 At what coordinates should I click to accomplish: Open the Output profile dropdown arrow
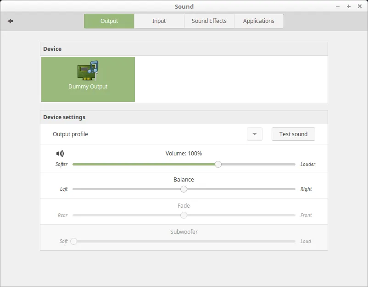255,134
